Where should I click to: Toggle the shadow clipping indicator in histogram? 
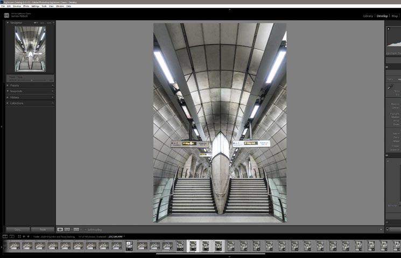388,27
